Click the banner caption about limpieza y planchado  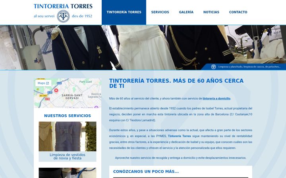[x=249, y=67]
